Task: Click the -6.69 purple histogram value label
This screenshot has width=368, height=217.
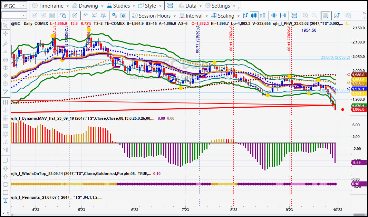Action: tap(358, 162)
